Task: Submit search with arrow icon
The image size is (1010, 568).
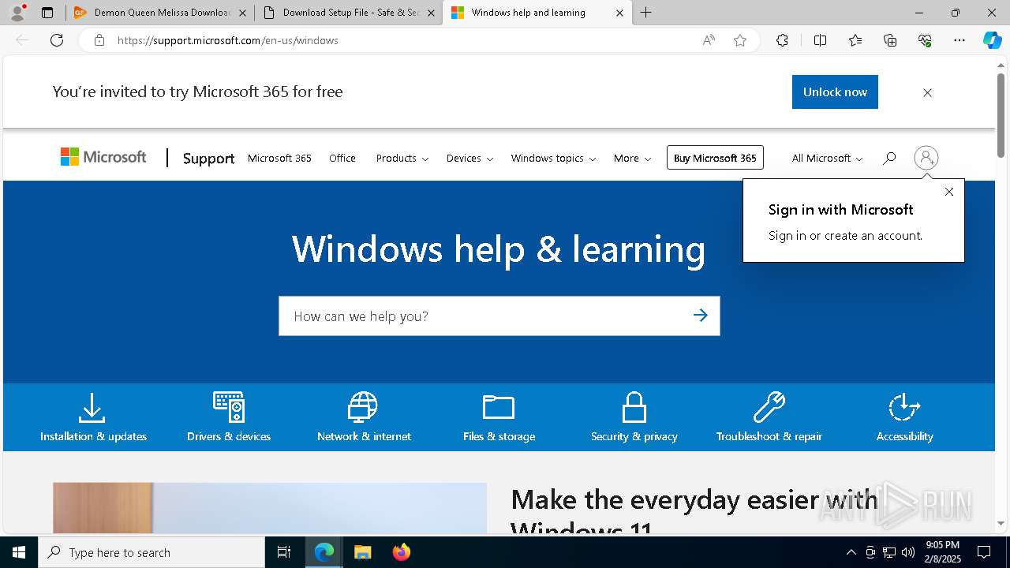Action: click(701, 316)
